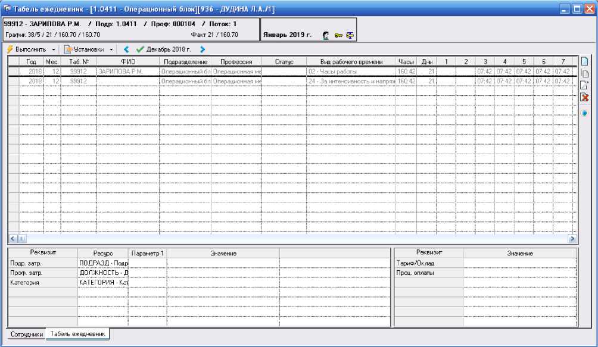Select the ЗАРИПОВА Р.М. cell in table
Image resolution: width=598 pixels, height=347 pixels.
[128, 71]
